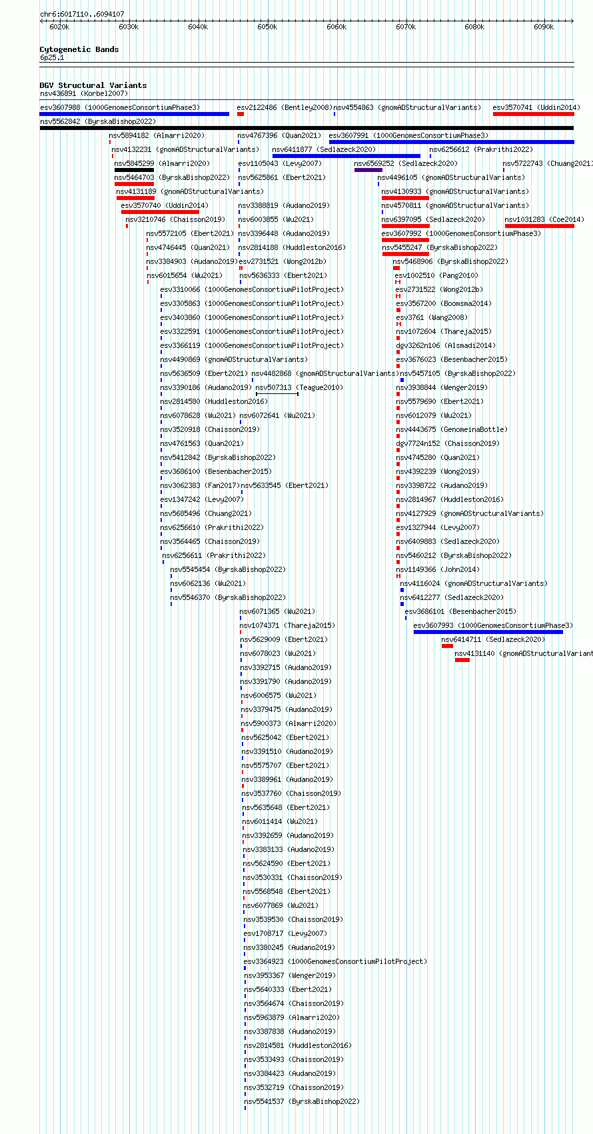Click the nsv5464703 red variant bar
Viewport: 593px width, 1134px height.
point(134,184)
